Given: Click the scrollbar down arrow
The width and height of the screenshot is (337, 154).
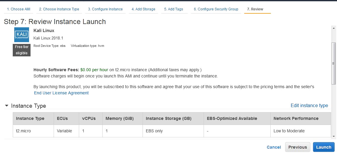Looking at the screenshot, I should 334,136.
